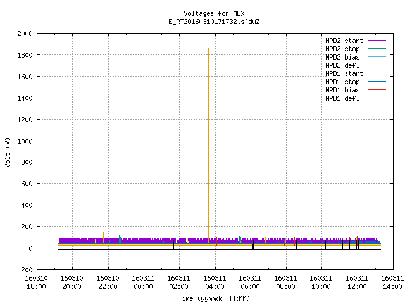This screenshot has height=304, width=405.
Task: Click the 'NPD2 start' legend label
Action: [344, 41]
